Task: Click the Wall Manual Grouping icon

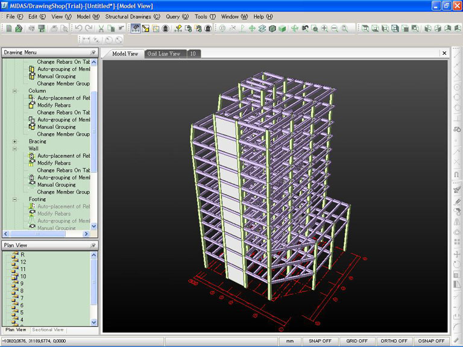Action: click(31, 184)
